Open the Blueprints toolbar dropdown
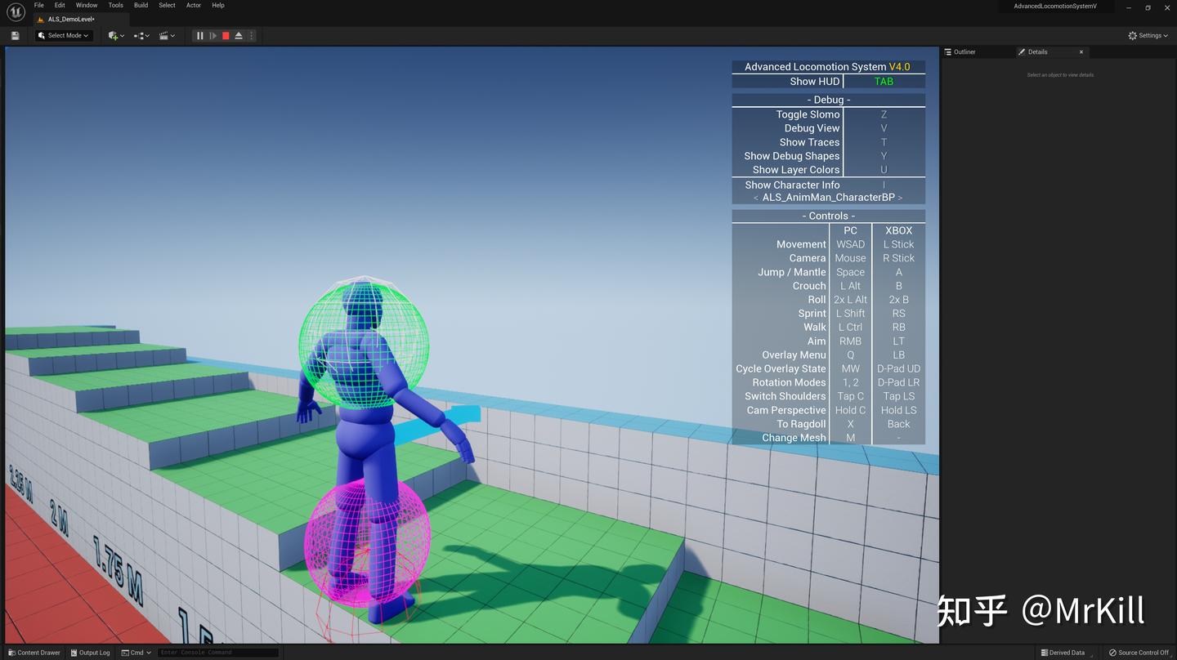Viewport: 1177px width, 660px height. [x=141, y=36]
